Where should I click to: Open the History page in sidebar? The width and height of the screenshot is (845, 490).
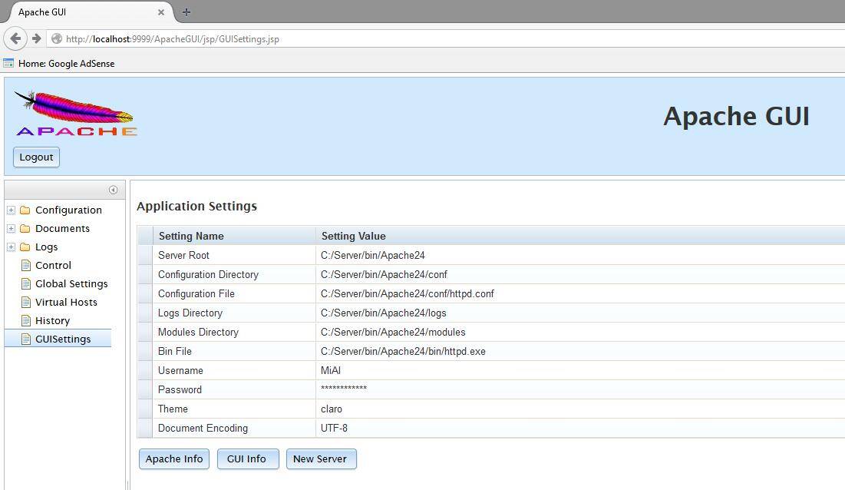52,320
